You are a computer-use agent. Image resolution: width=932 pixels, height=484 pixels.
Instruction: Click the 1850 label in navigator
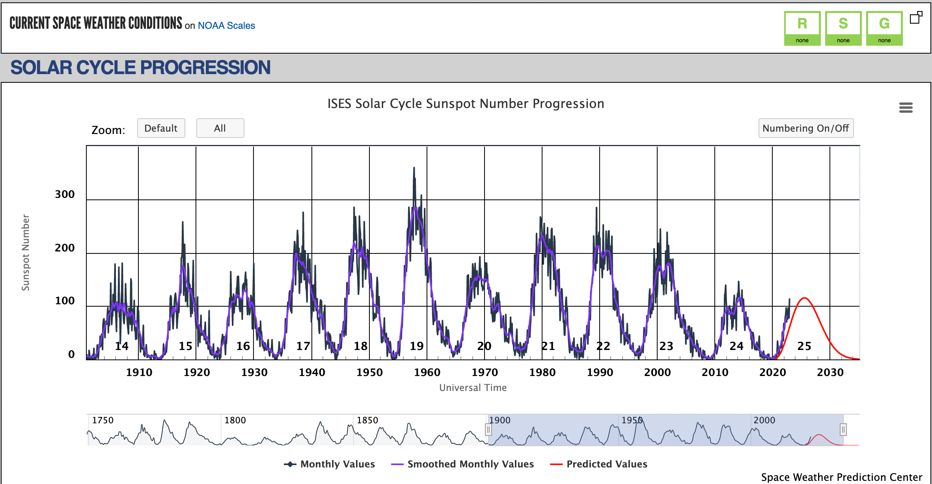coord(367,420)
